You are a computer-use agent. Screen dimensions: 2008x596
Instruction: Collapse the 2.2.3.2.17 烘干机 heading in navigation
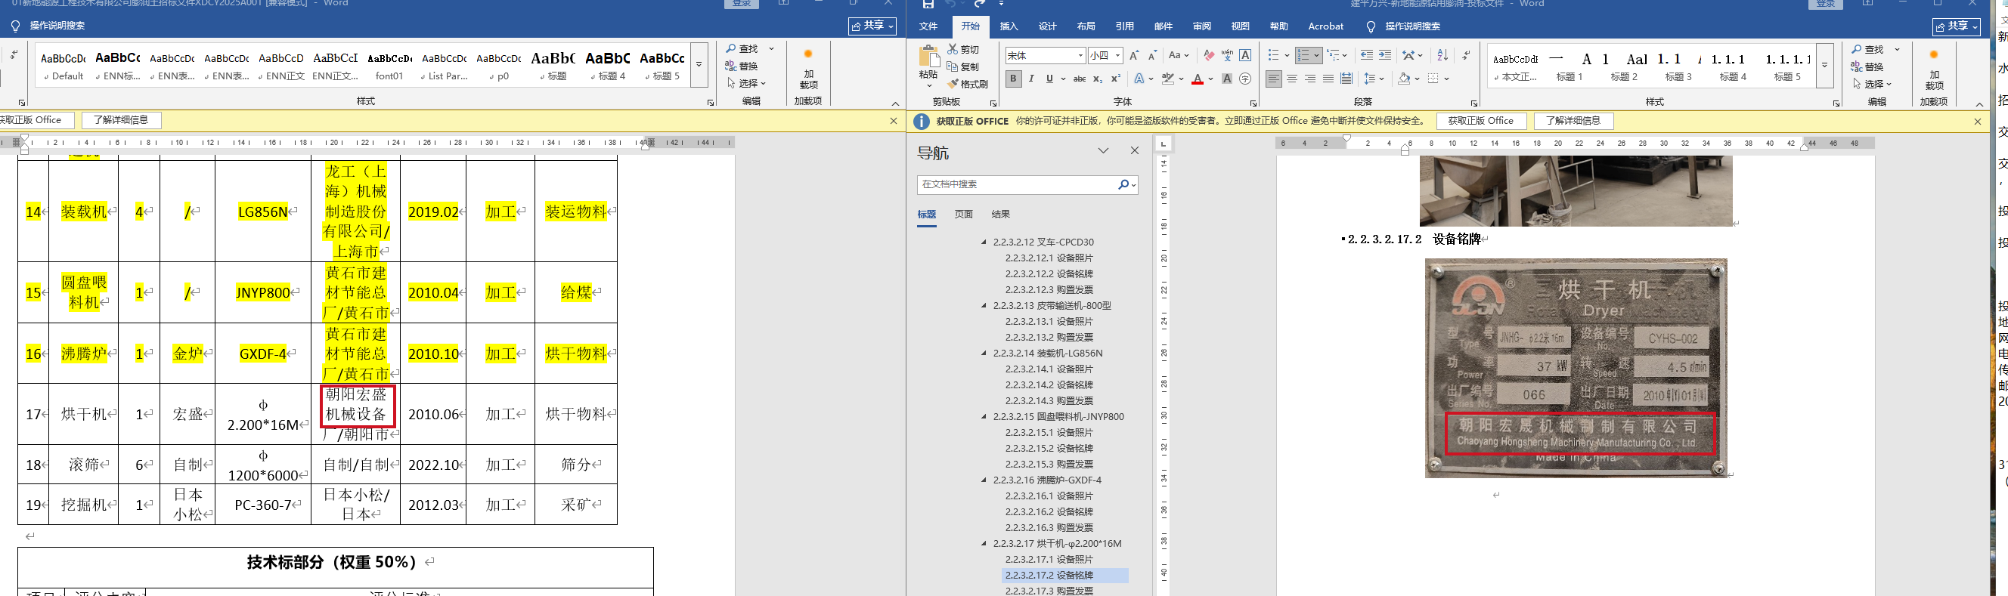pyautogui.click(x=984, y=544)
